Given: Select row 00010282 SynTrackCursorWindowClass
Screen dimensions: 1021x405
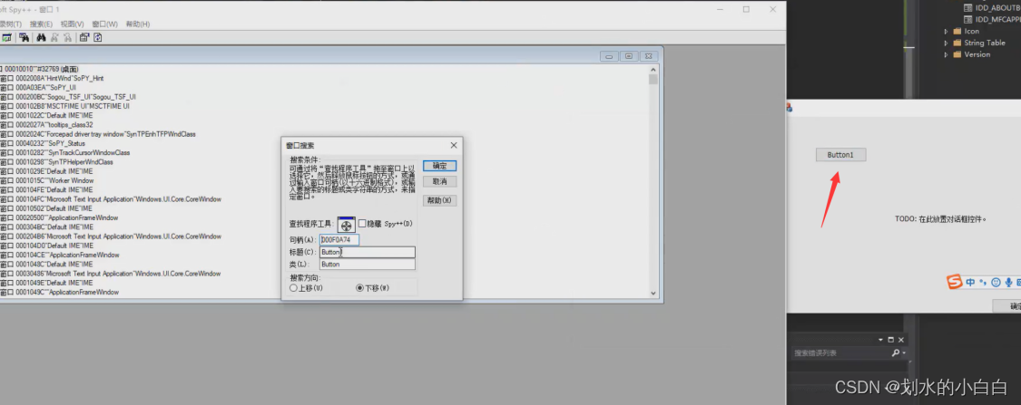Looking at the screenshot, I should coord(65,153).
